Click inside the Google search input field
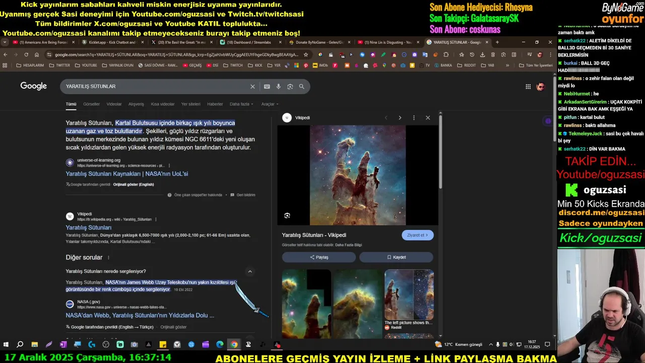Image resolution: width=645 pixels, height=363 pixels. pos(156,87)
